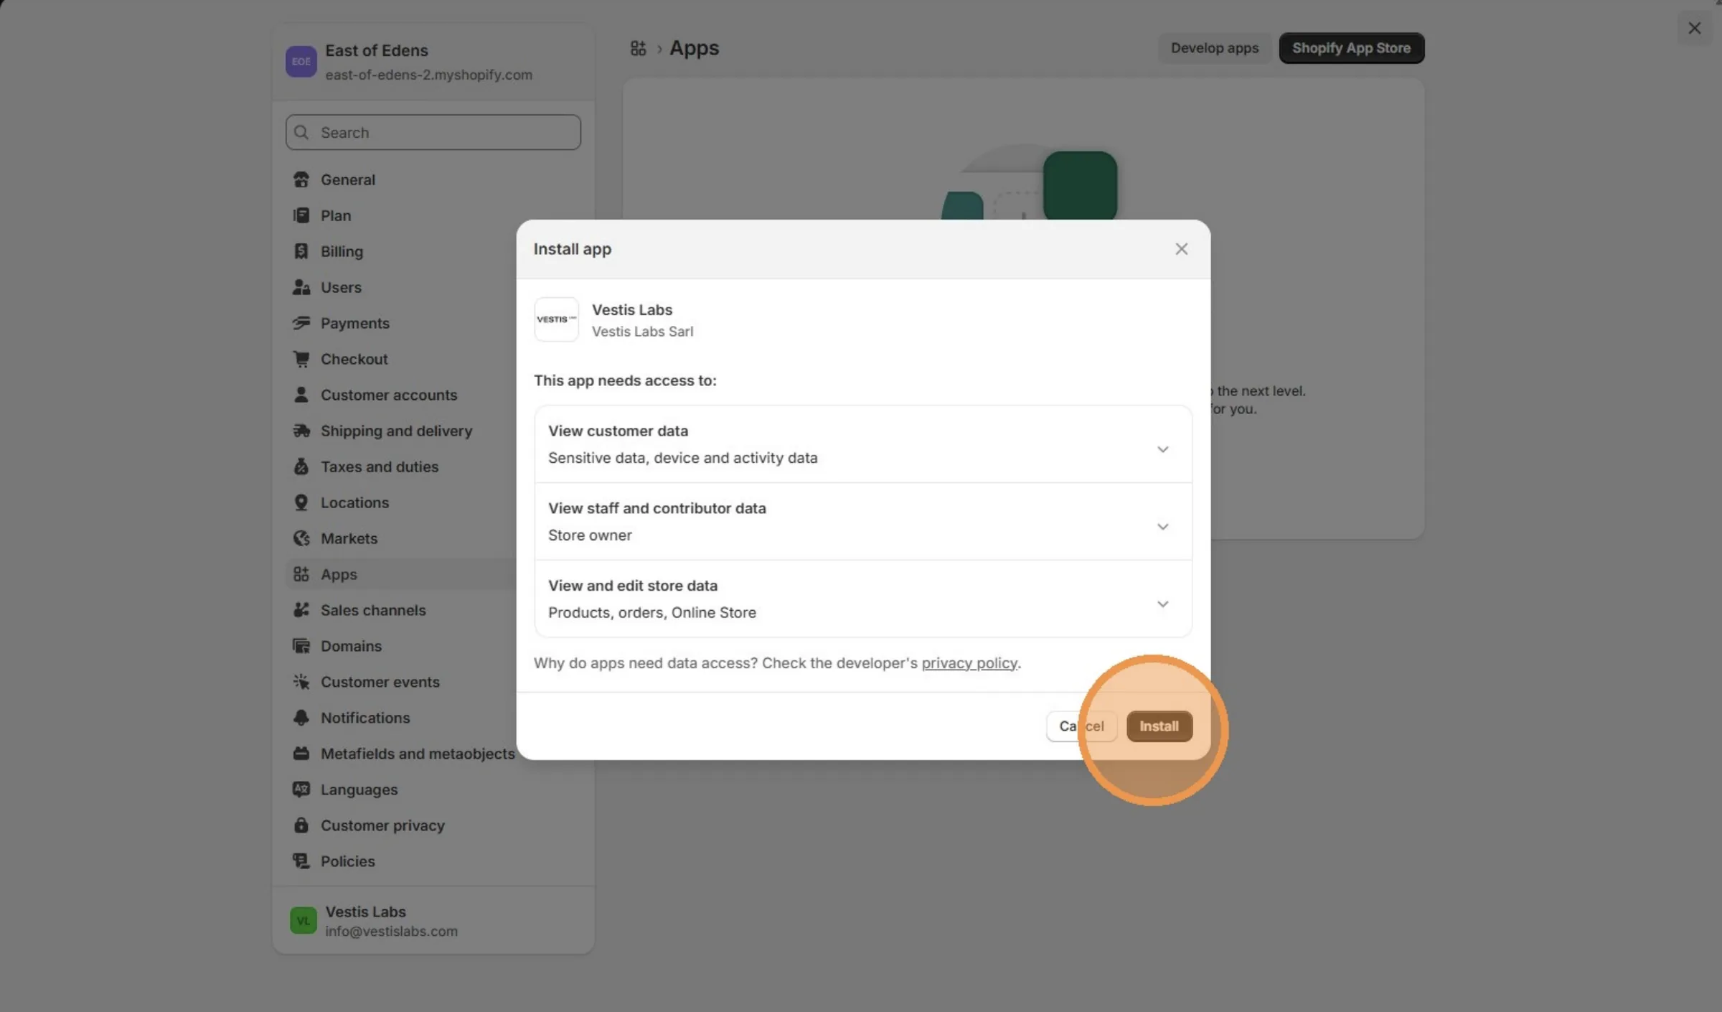The image size is (1722, 1012).
Task: Cancel the app installation
Action: pos(1081,726)
